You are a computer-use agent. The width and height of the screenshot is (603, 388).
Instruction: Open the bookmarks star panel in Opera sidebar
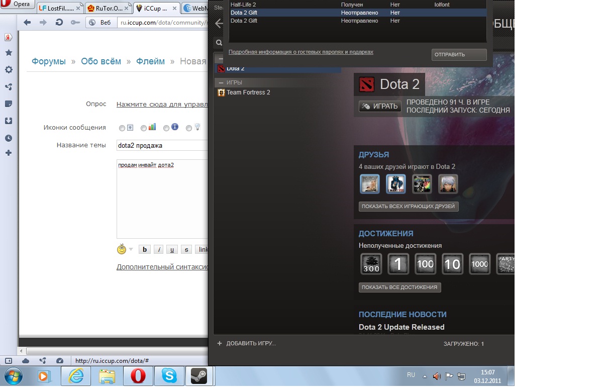pyautogui.click(x=9, y=53)
